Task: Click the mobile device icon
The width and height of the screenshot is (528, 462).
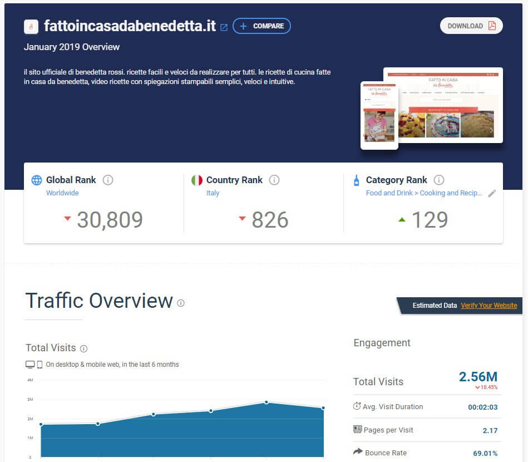Action: [40, 365]
